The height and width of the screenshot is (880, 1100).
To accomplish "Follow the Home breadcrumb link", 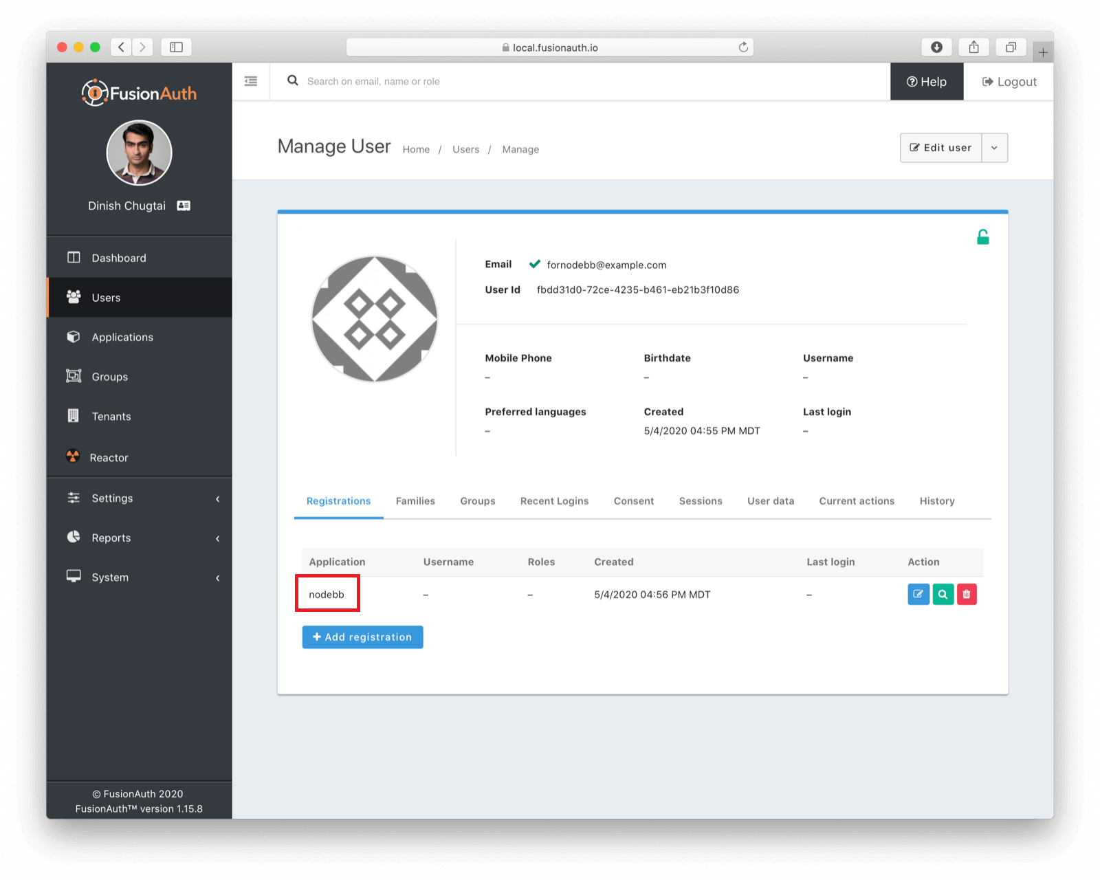I will point(416,149).
